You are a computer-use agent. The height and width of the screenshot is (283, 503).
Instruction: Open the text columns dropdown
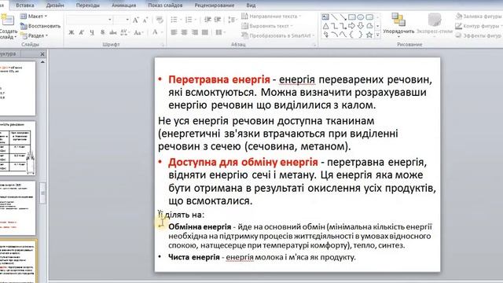click(220, 32)
